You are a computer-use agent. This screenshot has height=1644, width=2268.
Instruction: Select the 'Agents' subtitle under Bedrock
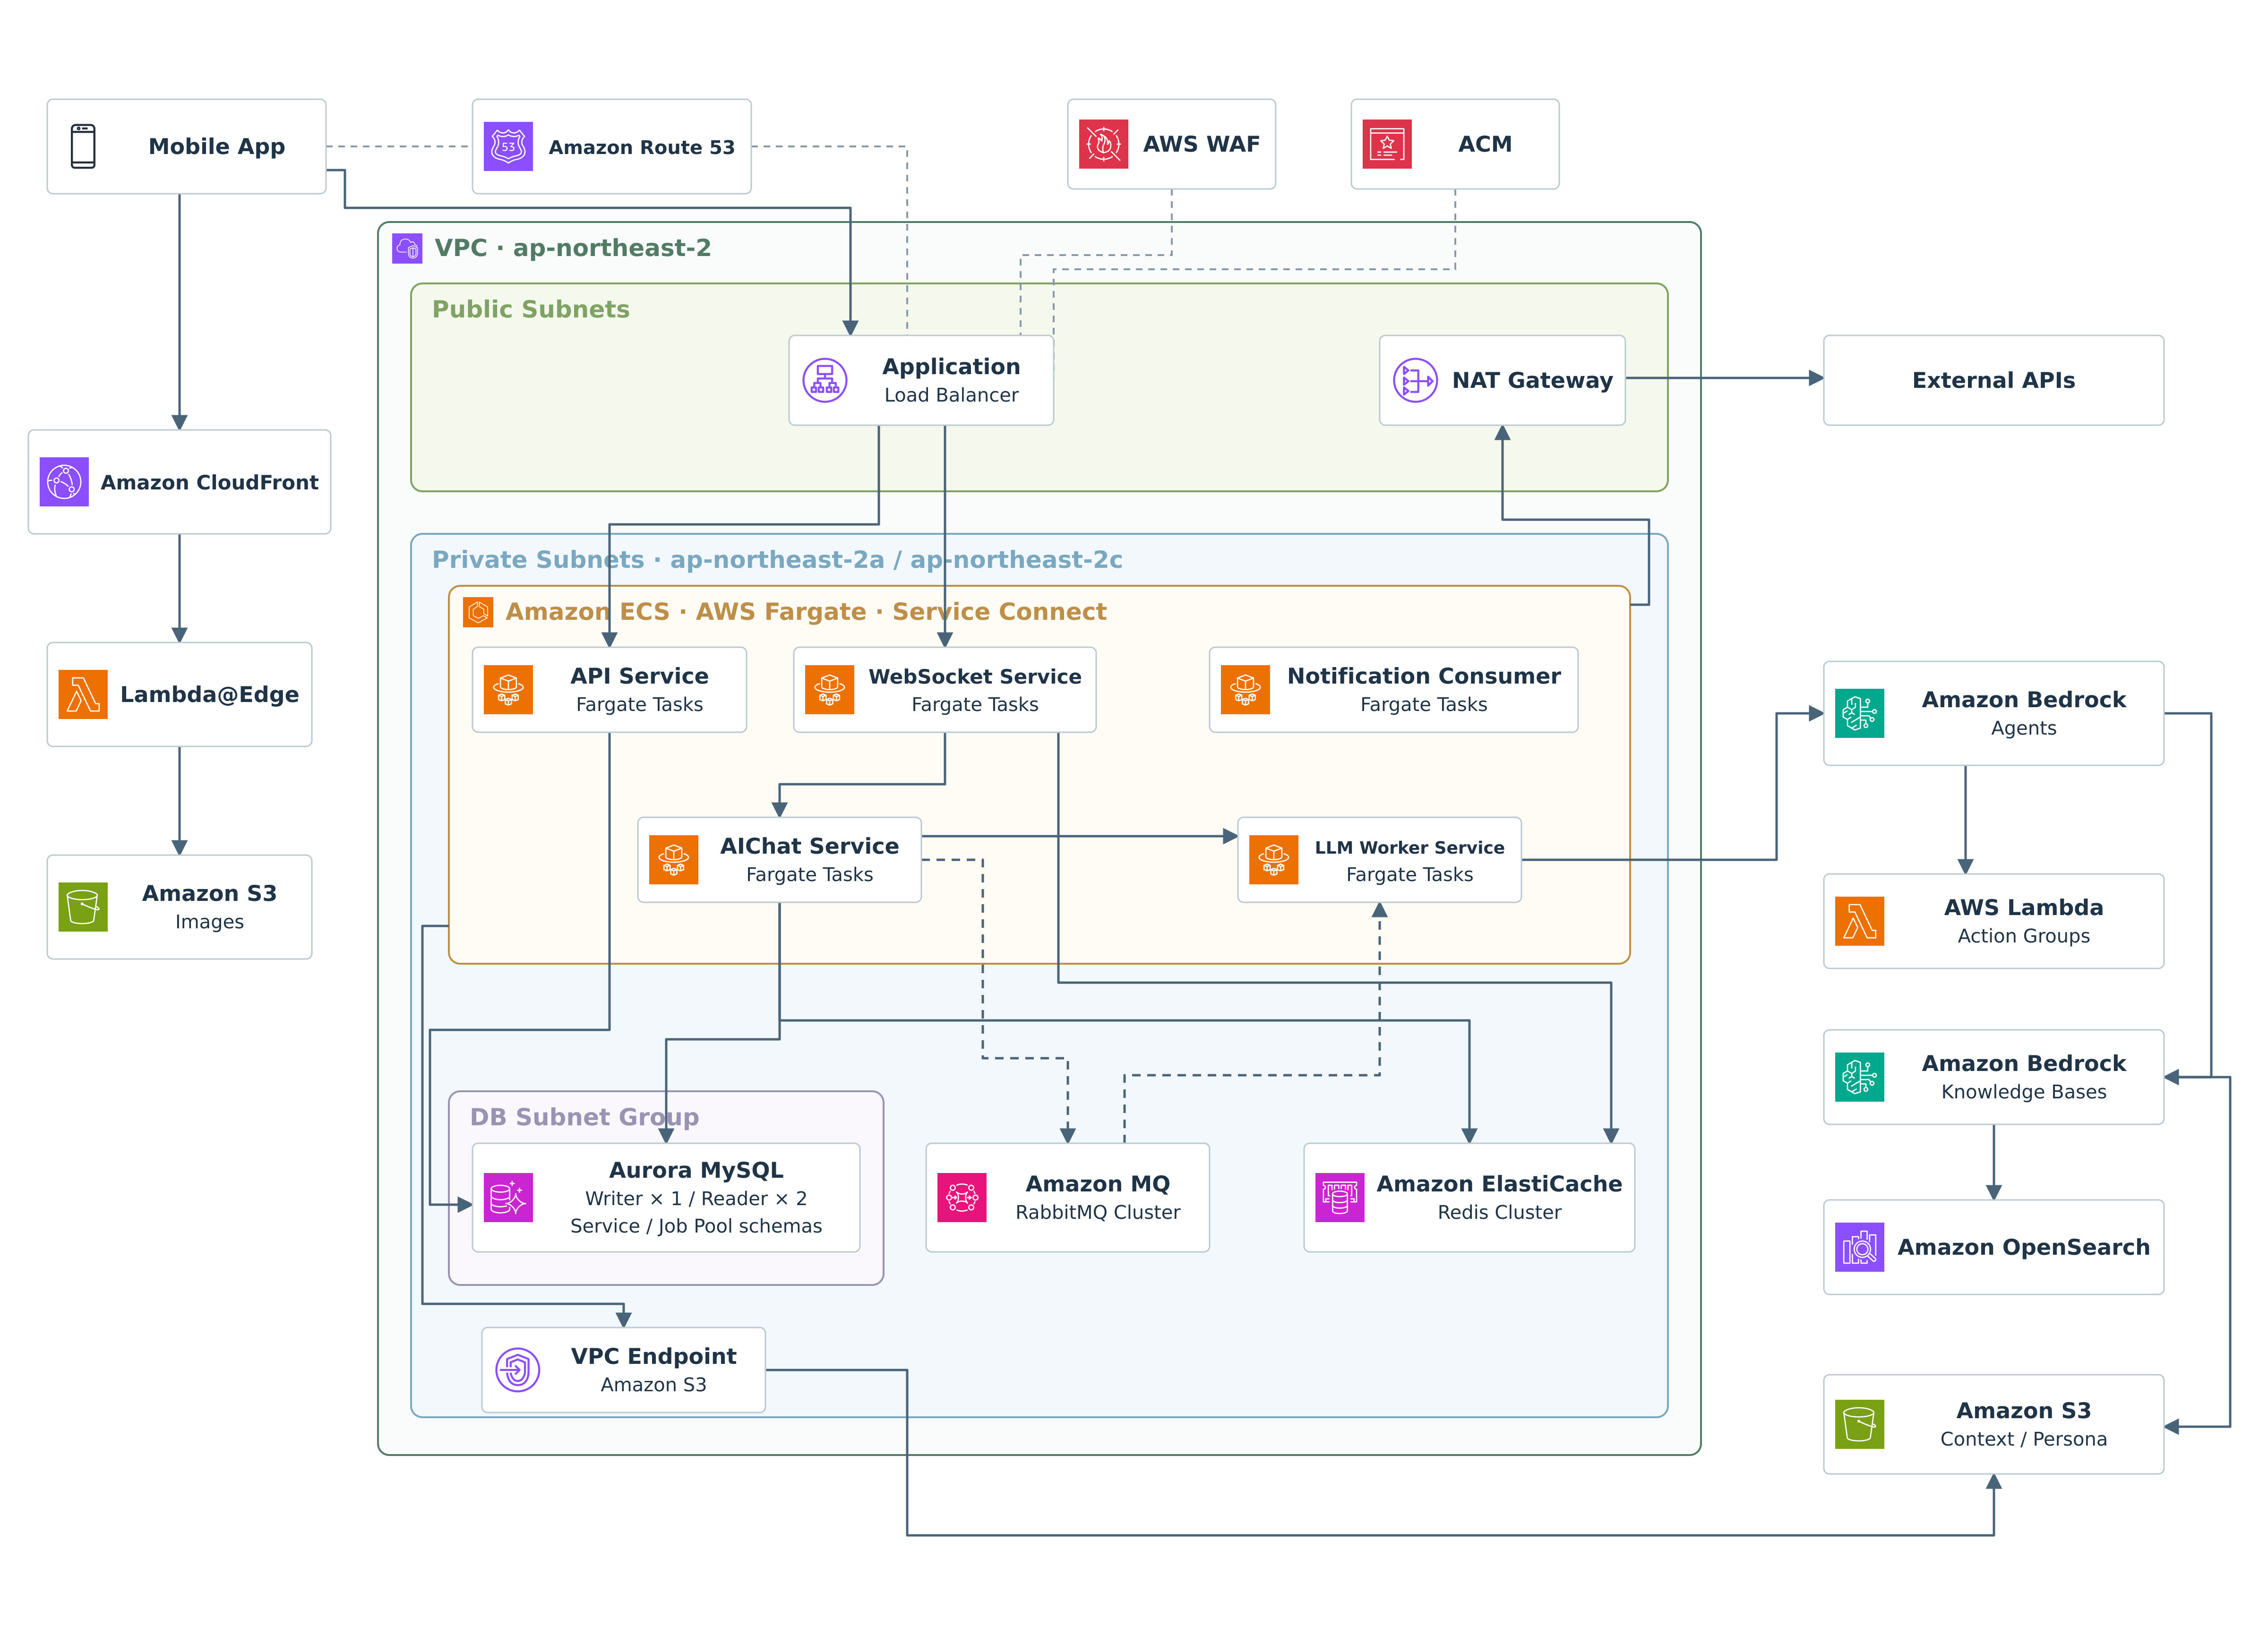(2024, 728)
